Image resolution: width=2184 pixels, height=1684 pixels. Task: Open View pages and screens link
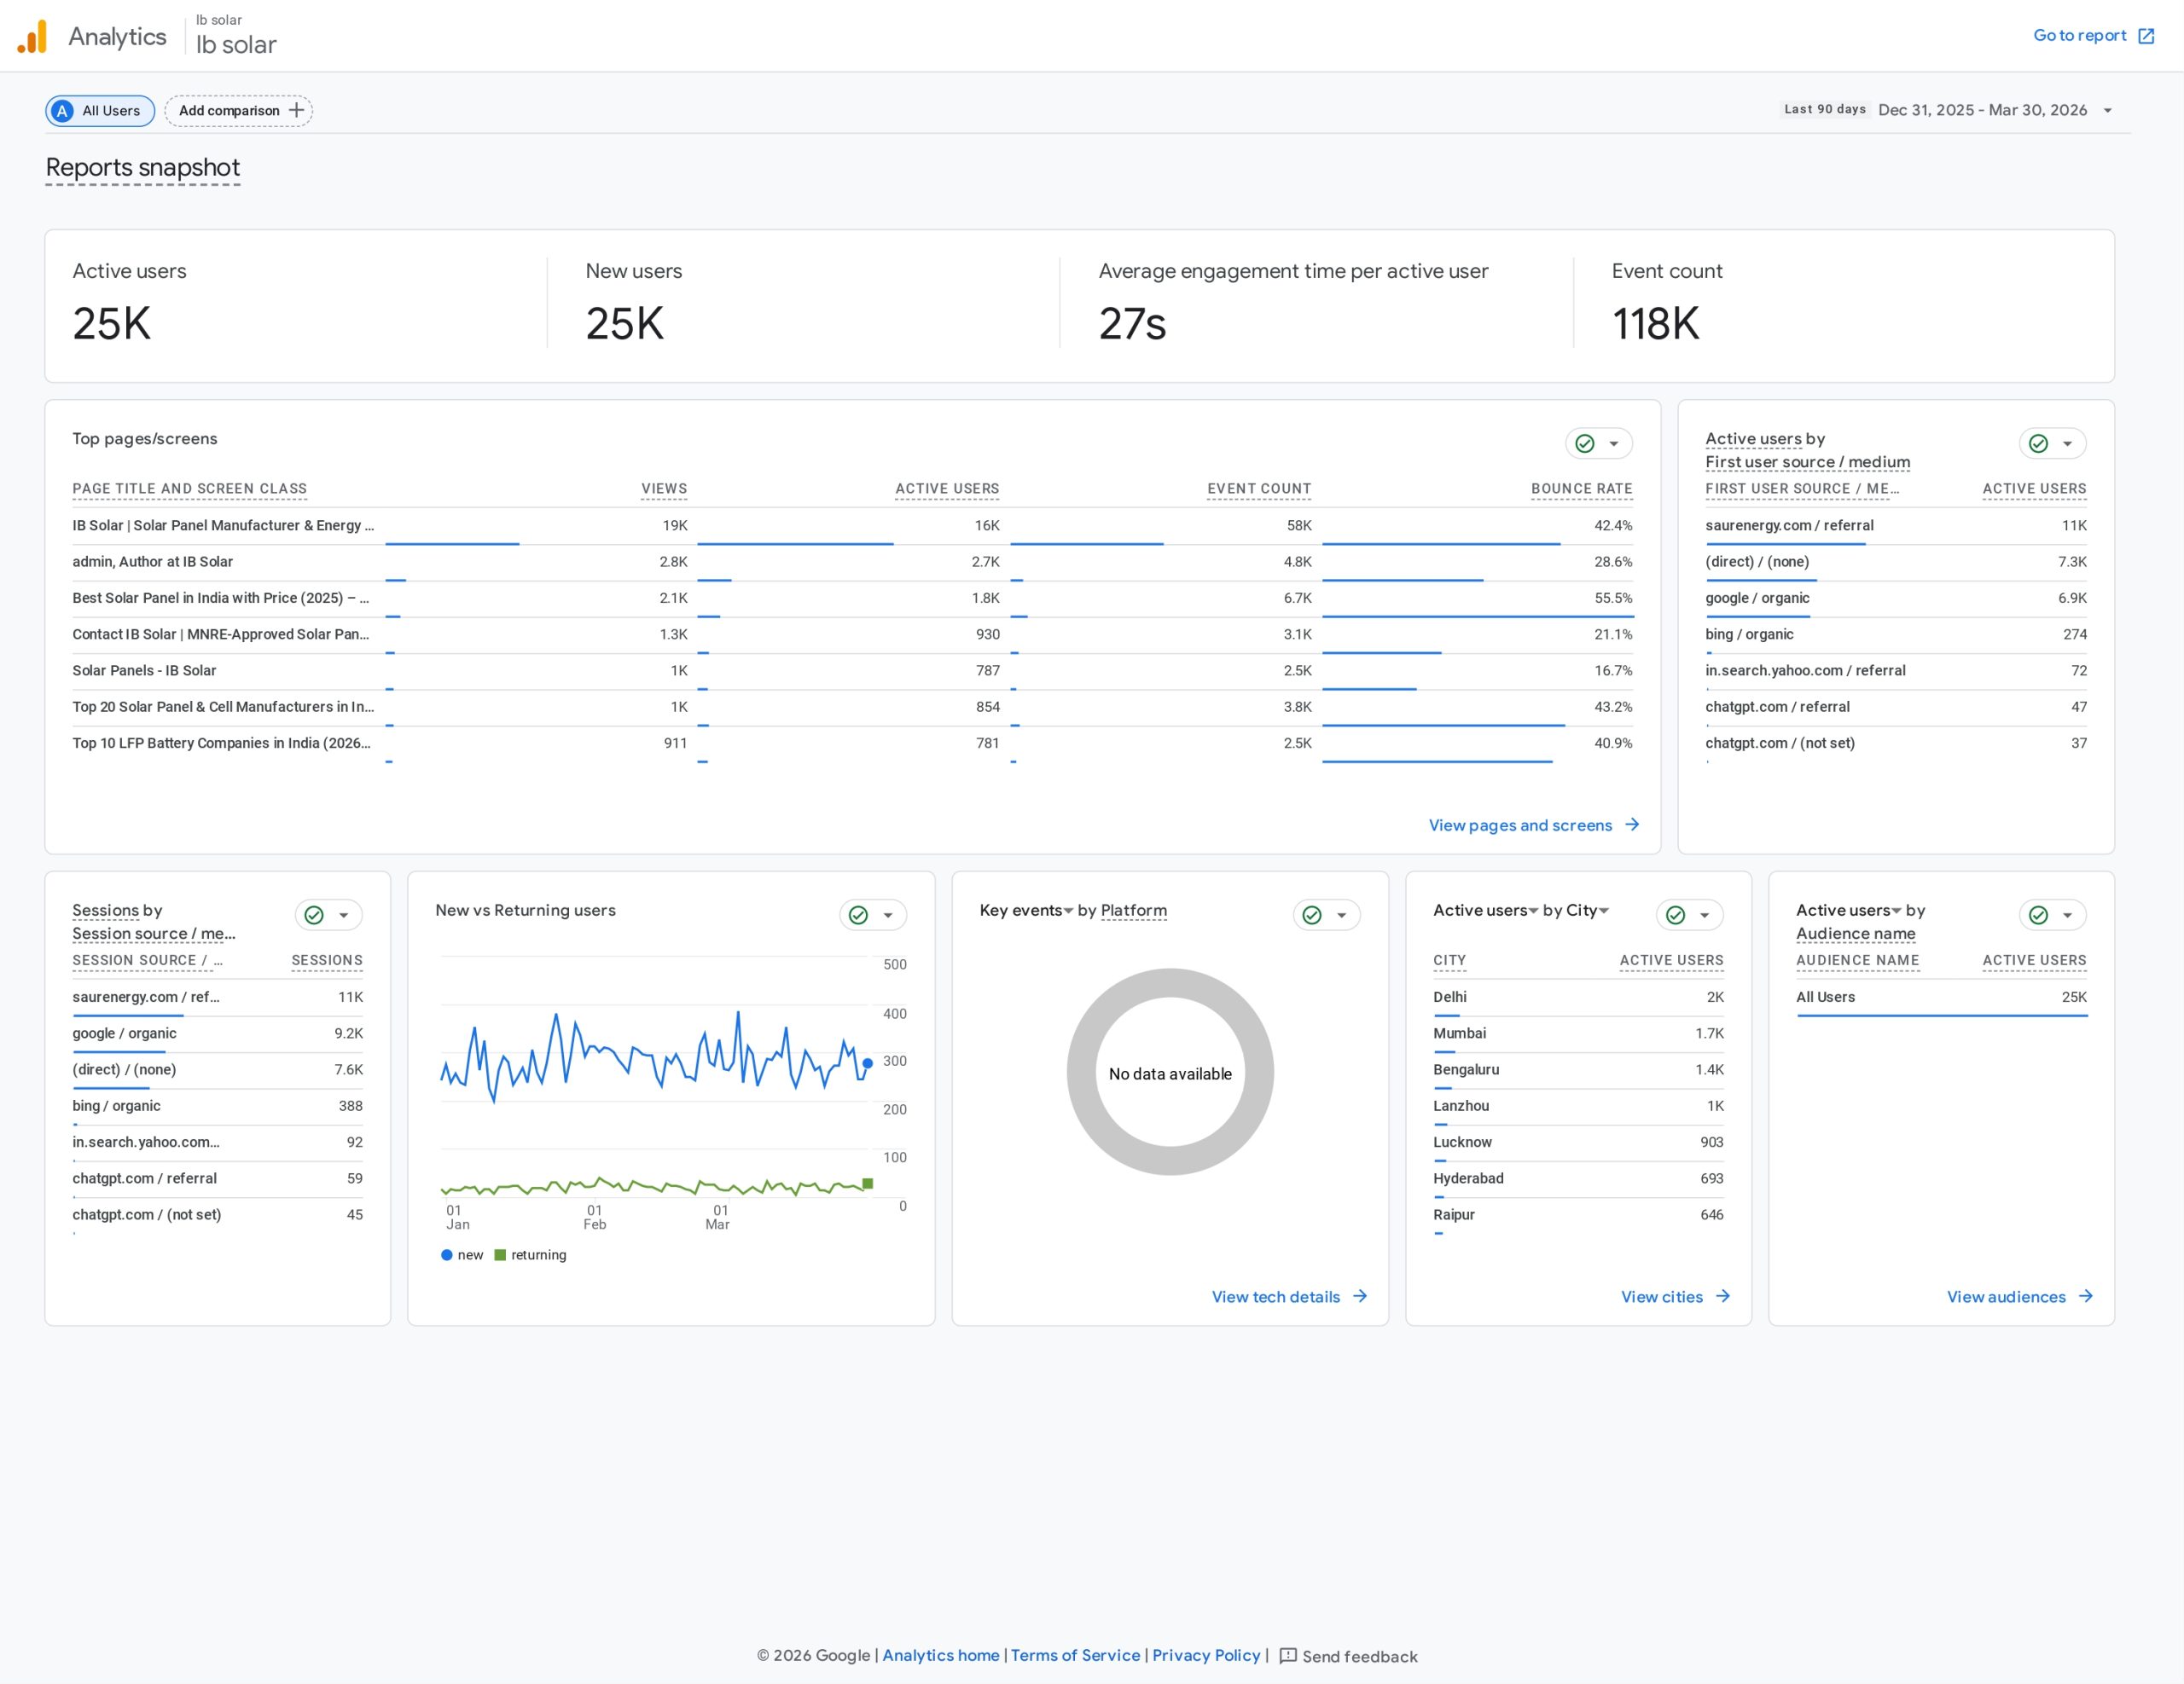[x=1533, y=825]
